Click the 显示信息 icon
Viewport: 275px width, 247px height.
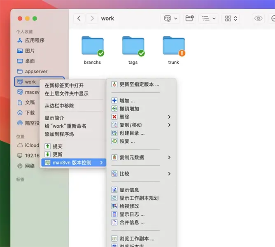(x=114, y=190)
